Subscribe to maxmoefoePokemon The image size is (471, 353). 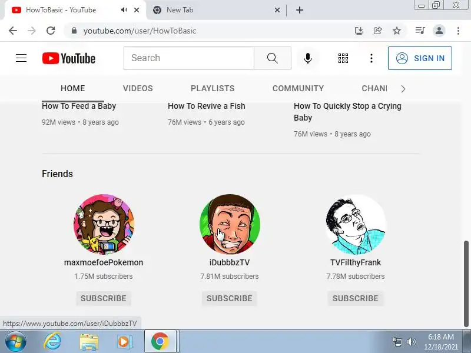(104, 298)
